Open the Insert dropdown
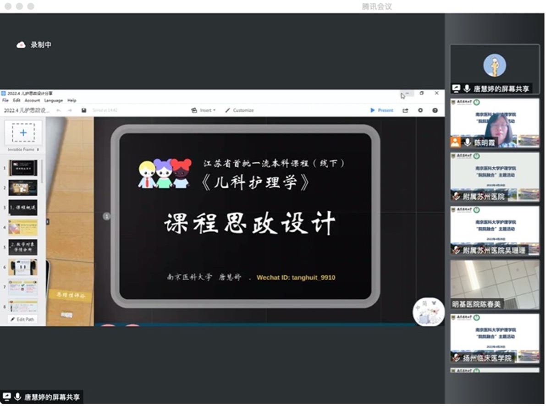 tap(204, 110)
